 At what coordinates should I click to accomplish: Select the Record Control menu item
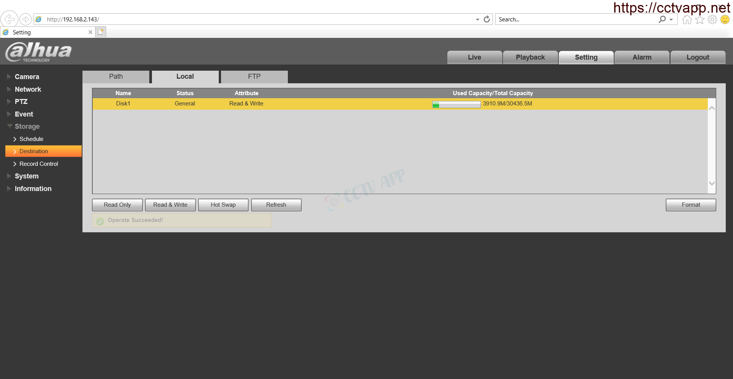pos(39,164)
